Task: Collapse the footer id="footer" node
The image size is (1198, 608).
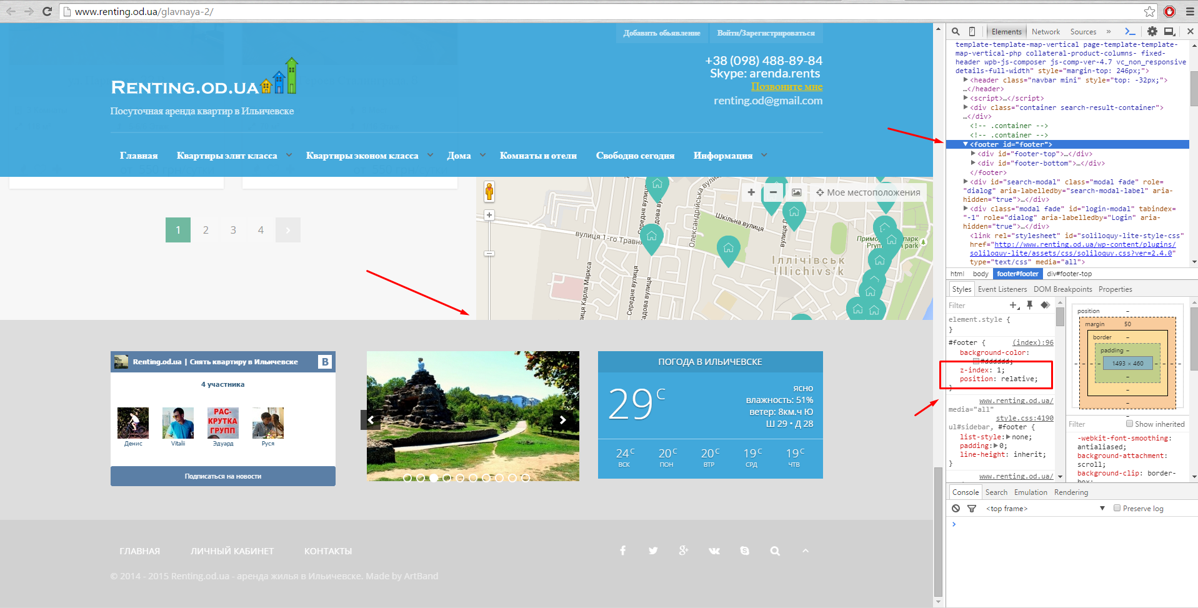Action: [966, 144]
